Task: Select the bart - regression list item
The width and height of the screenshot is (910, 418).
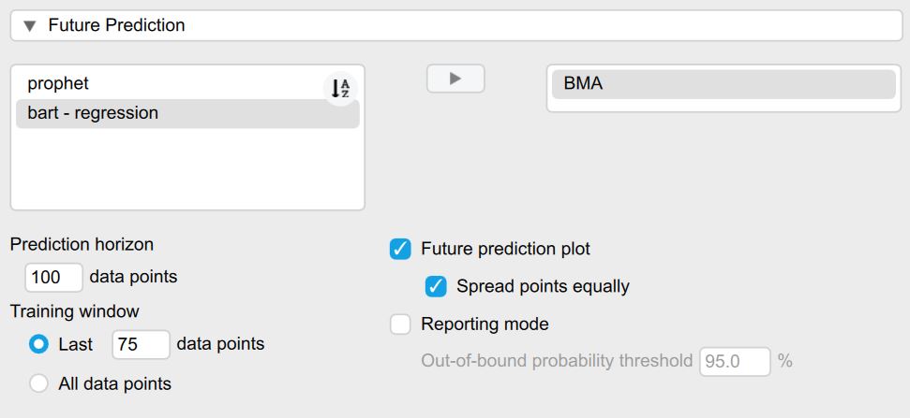Action: pos(93,113)
